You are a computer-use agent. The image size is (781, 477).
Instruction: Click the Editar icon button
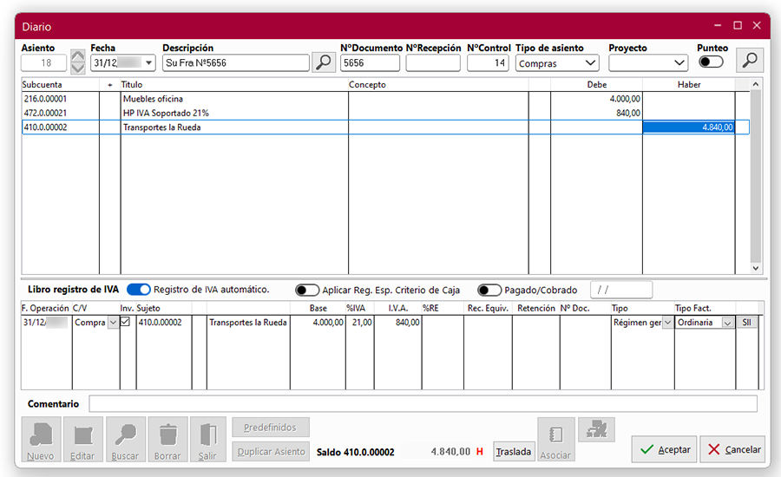[x=82, y=440]
